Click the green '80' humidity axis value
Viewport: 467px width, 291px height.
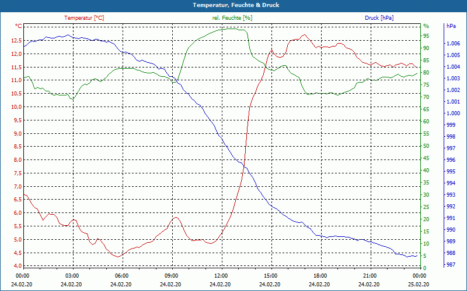coord(426,73)
